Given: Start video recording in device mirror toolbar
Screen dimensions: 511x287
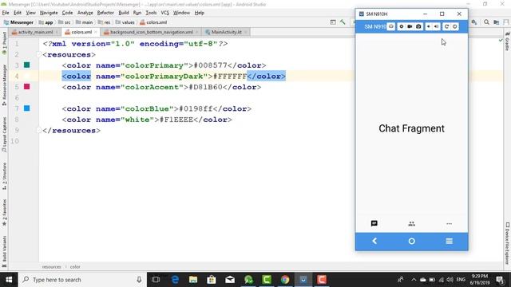Looking at the screenshot, I should 410,26.
